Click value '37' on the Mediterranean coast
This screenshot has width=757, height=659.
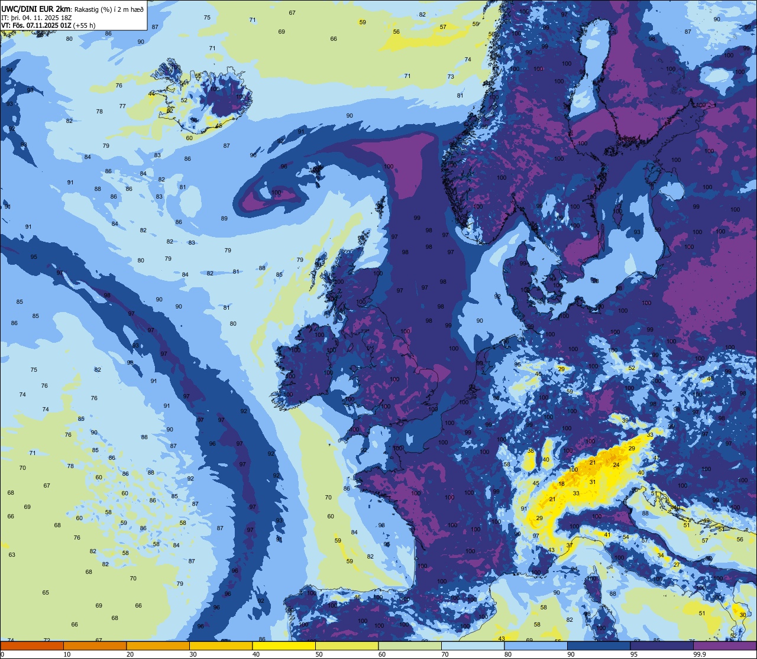click(570, 545)
